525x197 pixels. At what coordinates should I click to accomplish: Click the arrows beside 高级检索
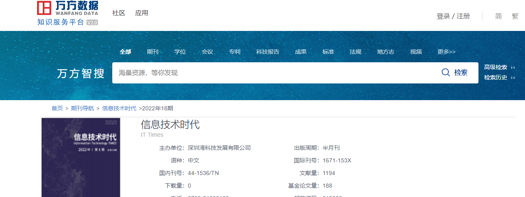(513, 68)
